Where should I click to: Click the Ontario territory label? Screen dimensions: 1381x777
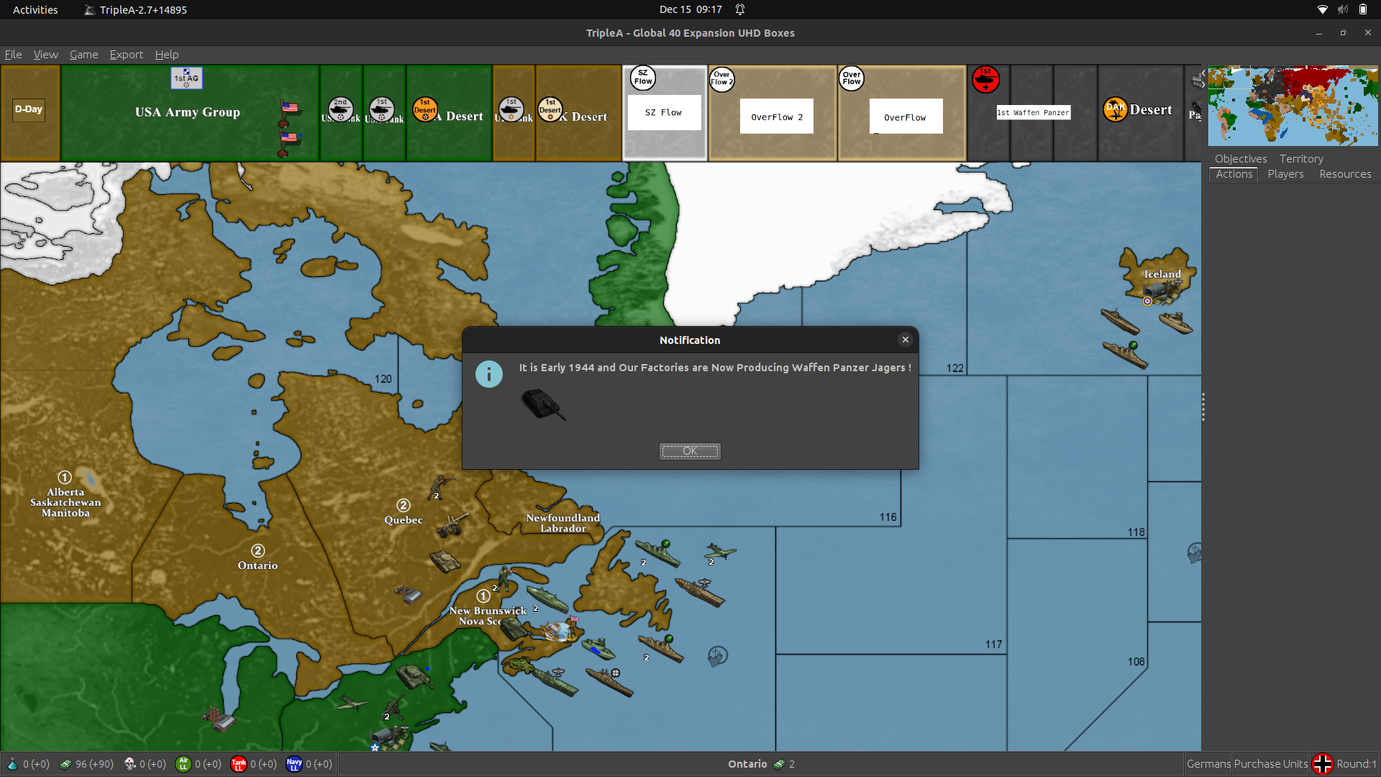tap(257, 565)
